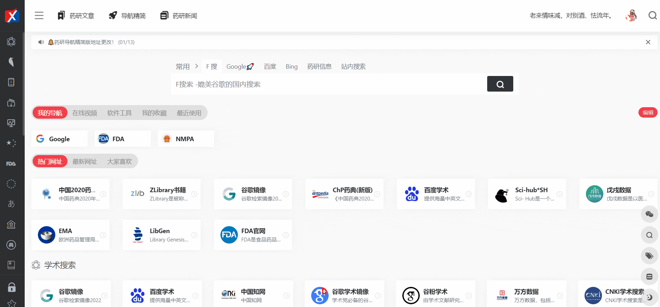Open the 中国2020药典 site card
This screenshot has width=660, height=307.
pyautogui.click(x=70, y=194)
